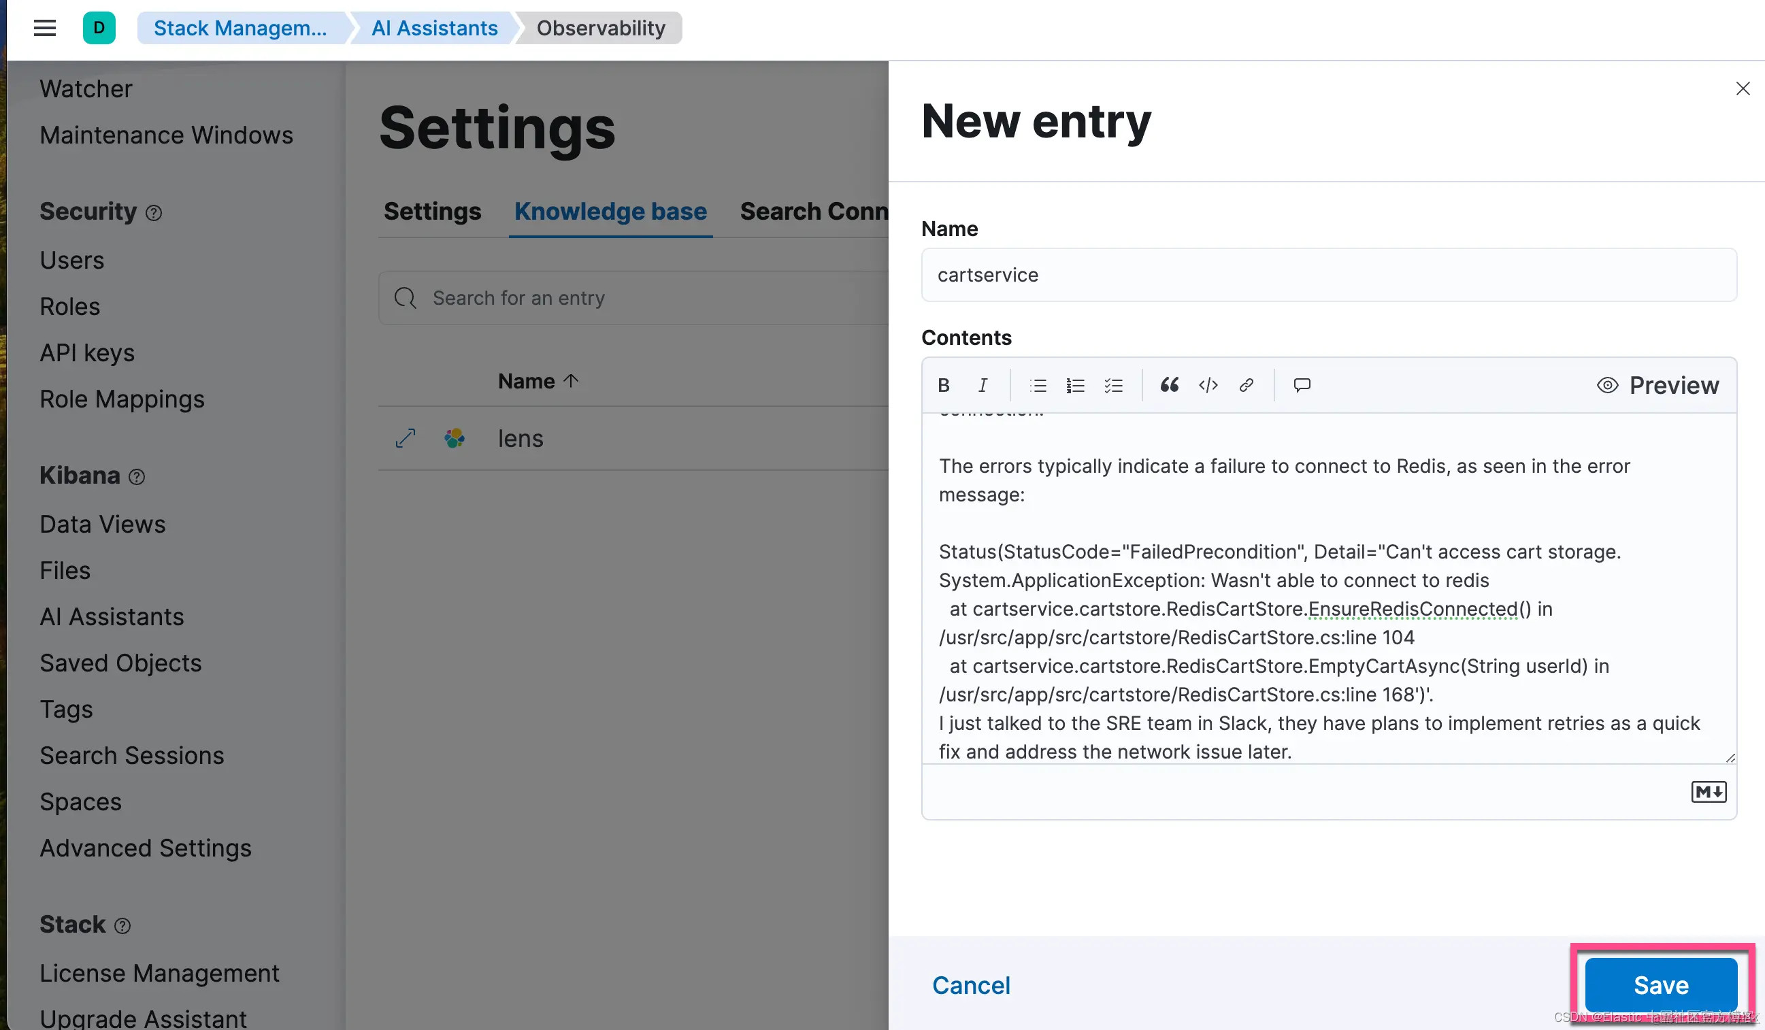
Task: Open Files under Kibana
Action: click(x=65, y=571)
